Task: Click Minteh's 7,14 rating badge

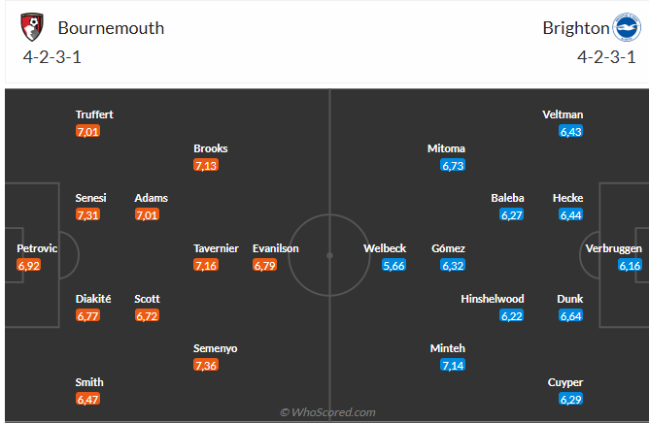Action: click(453, 365)
